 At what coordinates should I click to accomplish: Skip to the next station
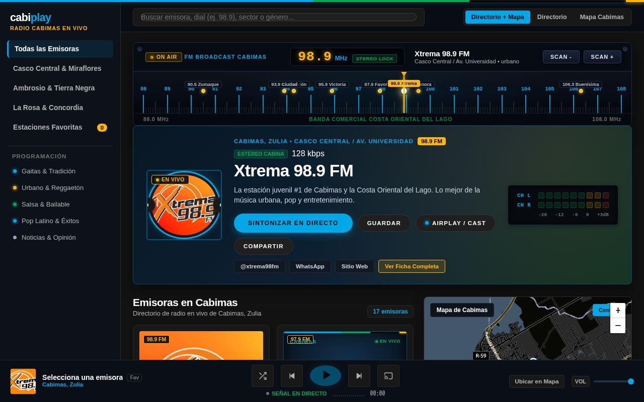point(359,376)
